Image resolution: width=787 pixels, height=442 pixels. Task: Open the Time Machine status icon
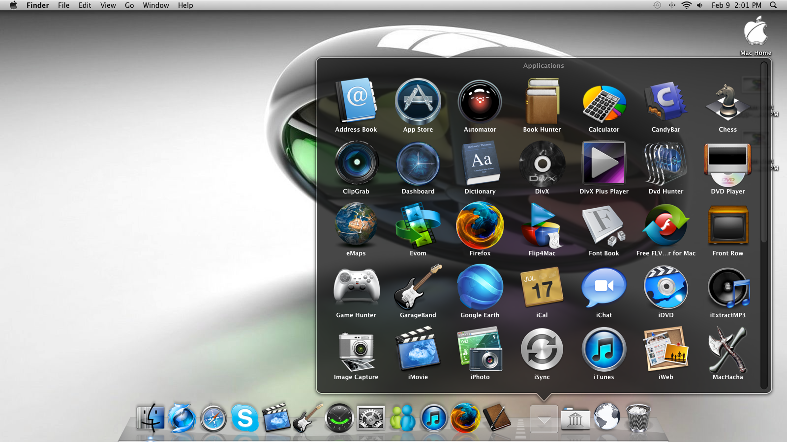click(x=657, y=5)
